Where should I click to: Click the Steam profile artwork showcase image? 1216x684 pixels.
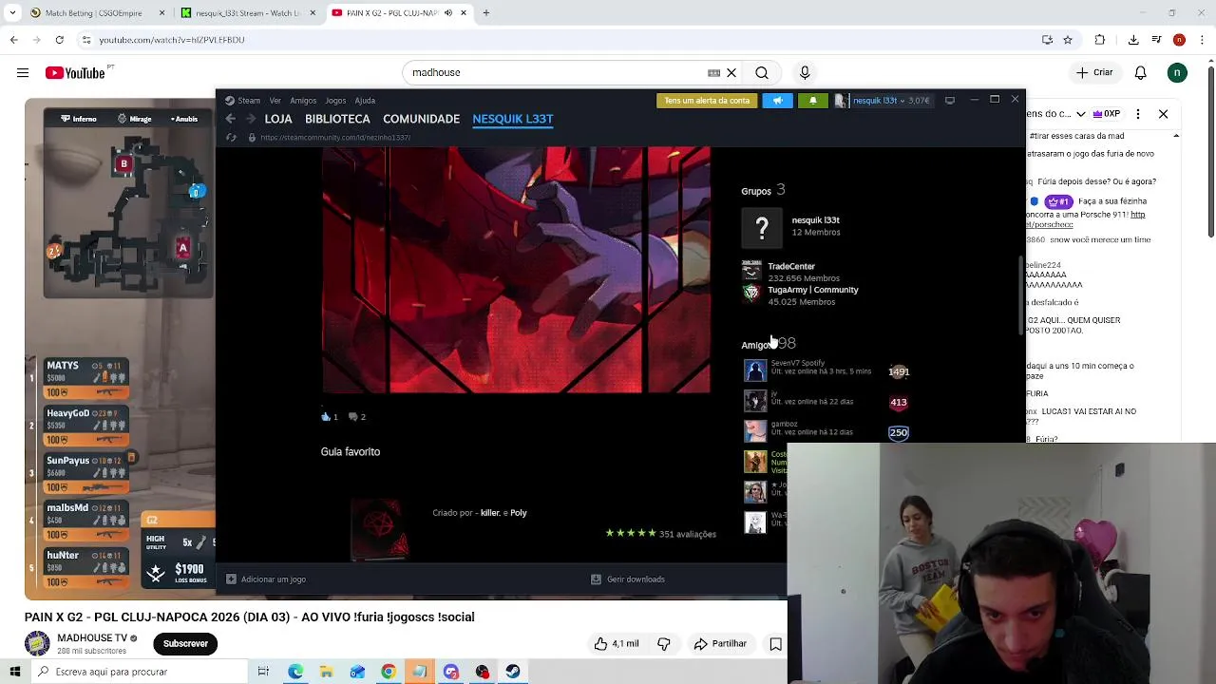click(516, 270)
